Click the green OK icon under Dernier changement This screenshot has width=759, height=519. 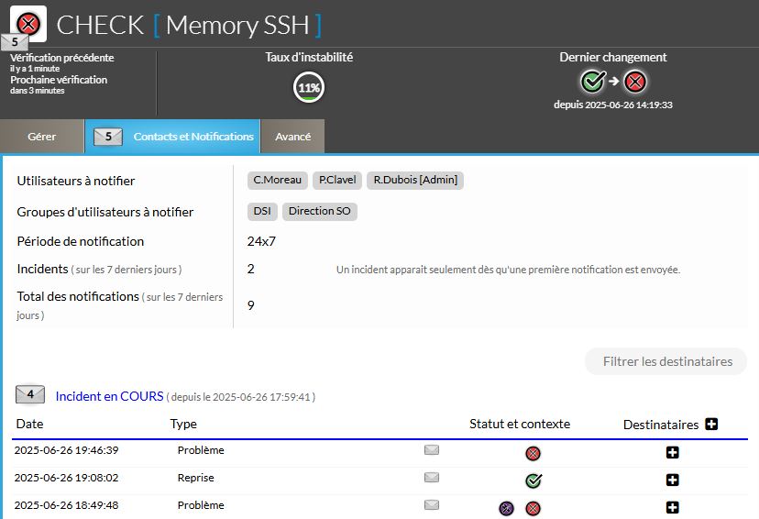(x=593, y=83)
